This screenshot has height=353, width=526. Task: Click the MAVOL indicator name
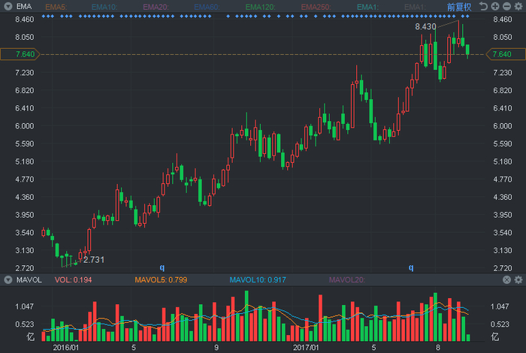click(29, 280)
